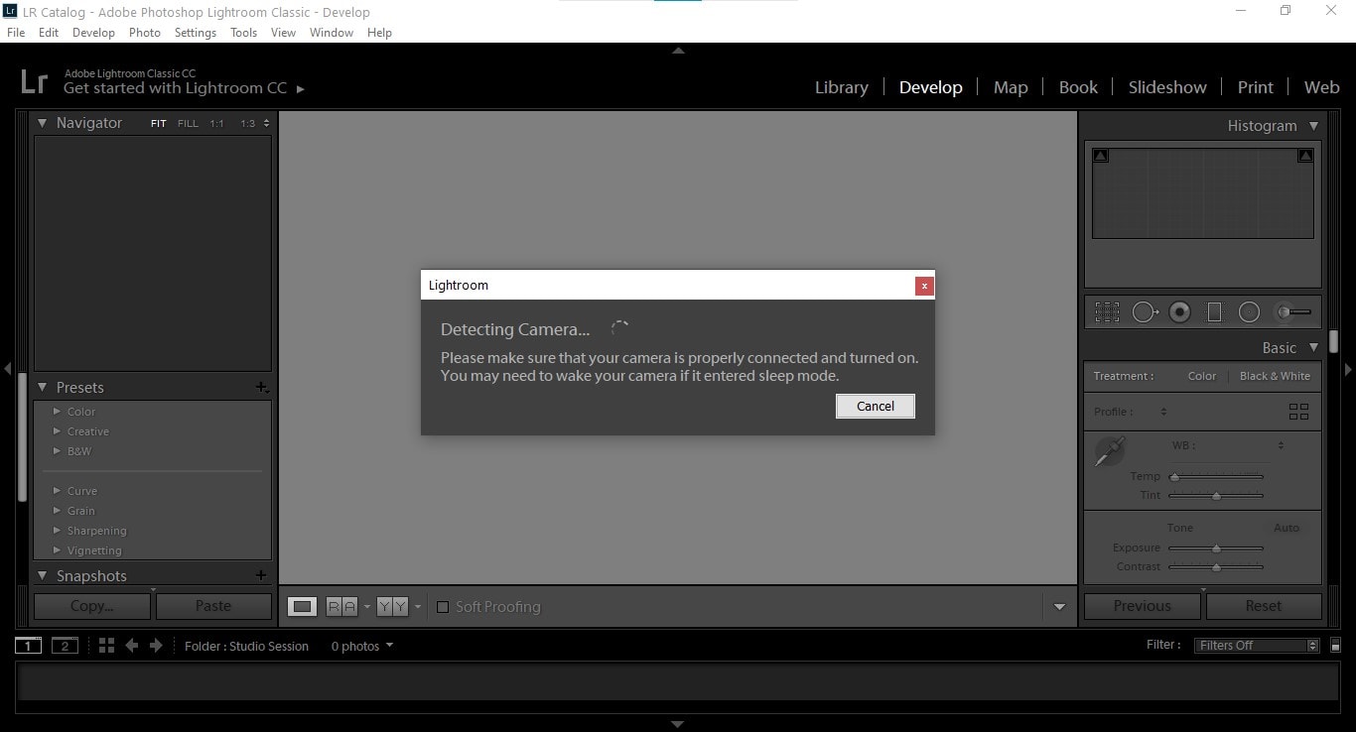Select the Radial Filter tool
The image size is (1356, 732).
click(x=1250, y=312)
